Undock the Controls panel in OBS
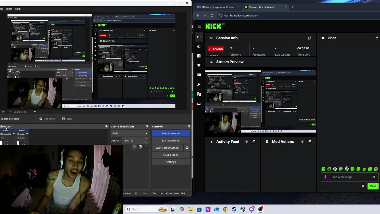380x214 pixels. (189, 127)
